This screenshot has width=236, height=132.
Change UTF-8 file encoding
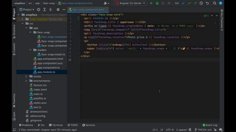(x=170, y=130)
